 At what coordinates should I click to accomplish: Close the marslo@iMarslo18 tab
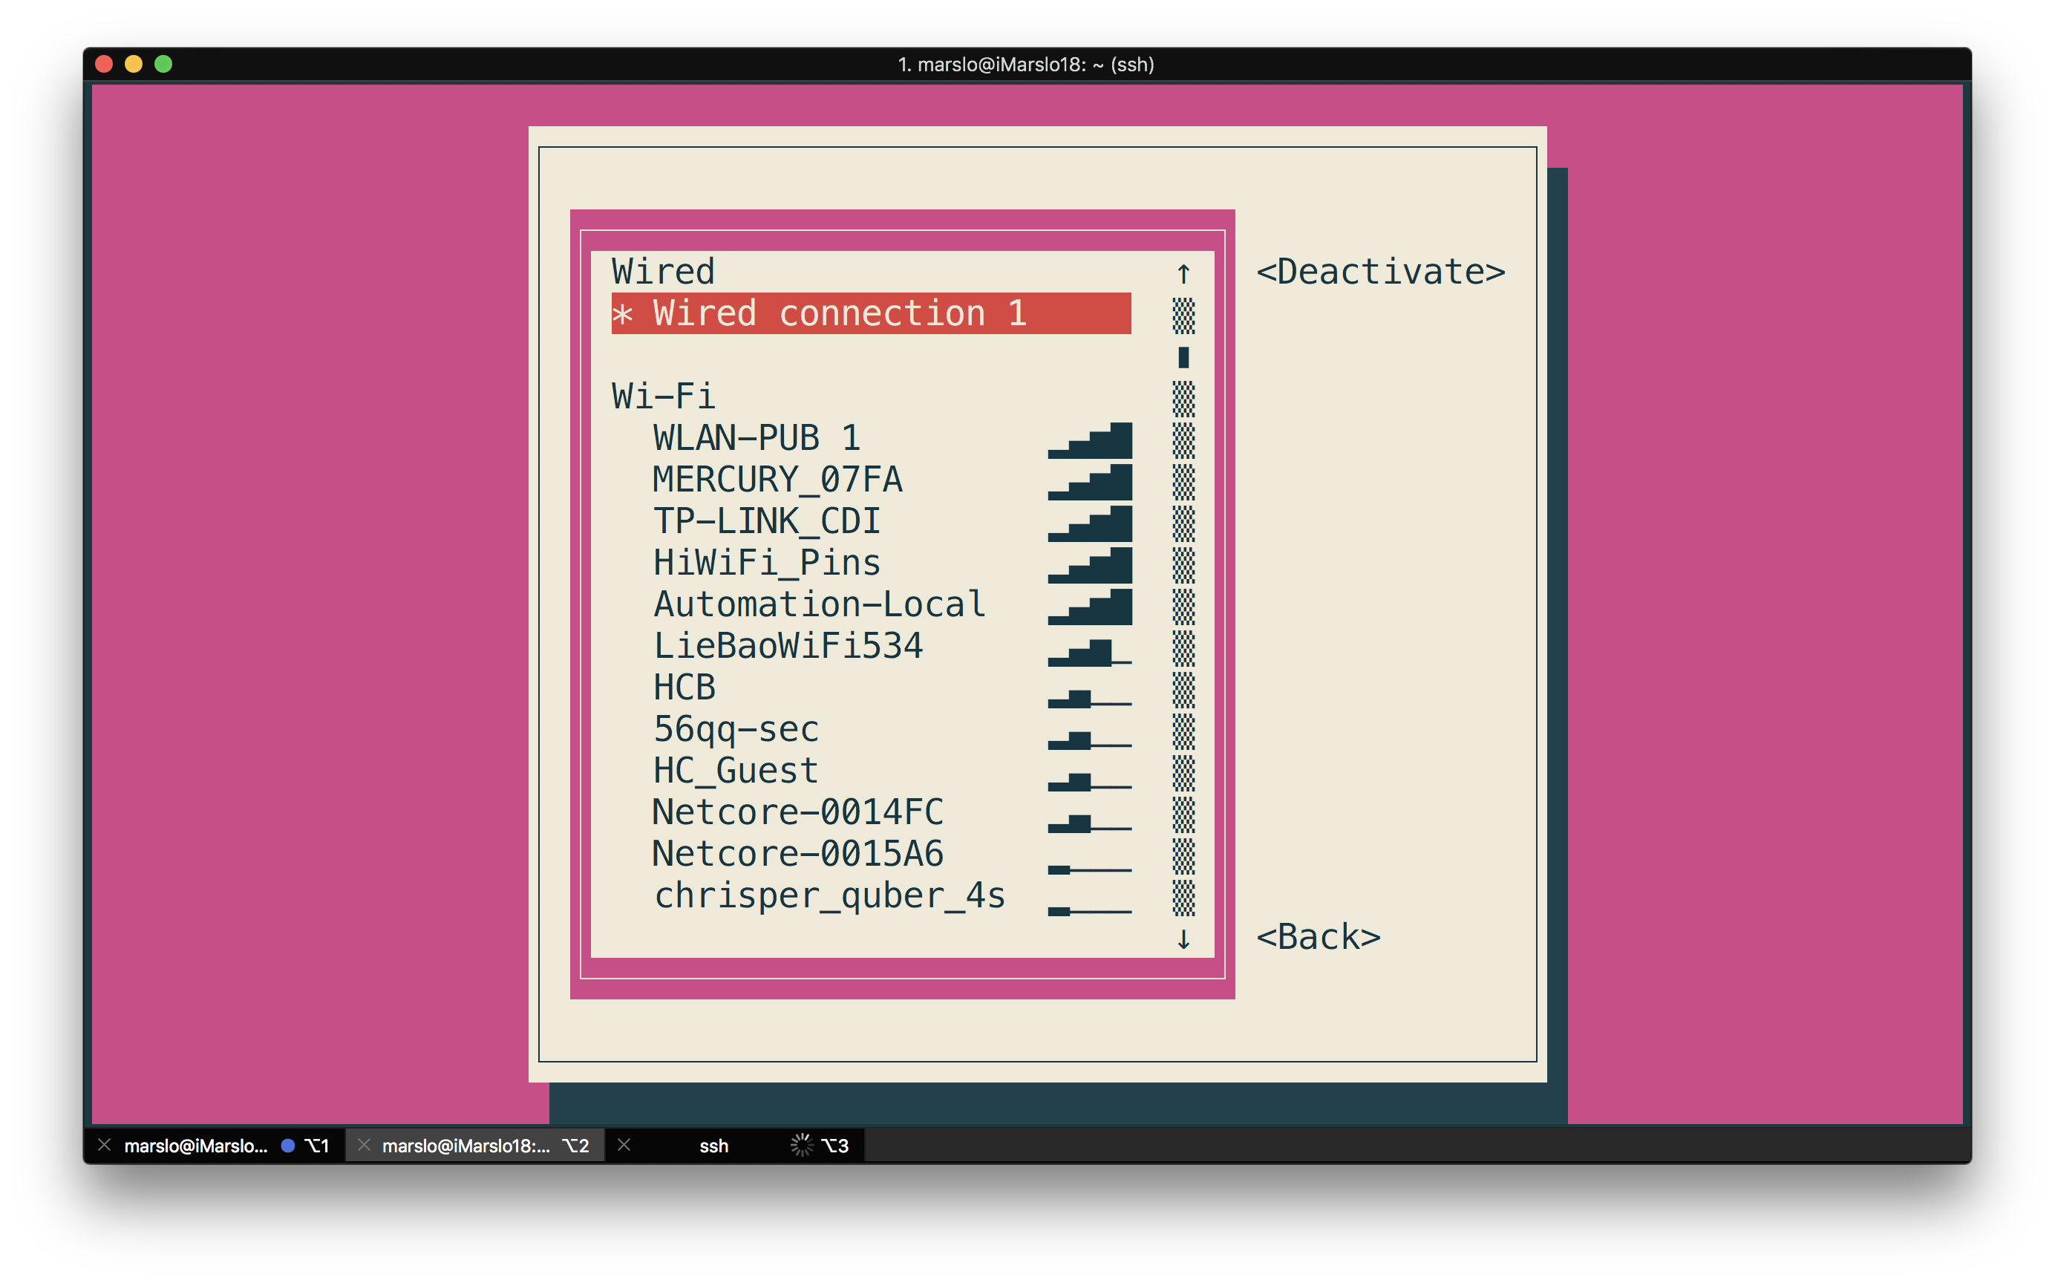click(x=364, y=1145)
